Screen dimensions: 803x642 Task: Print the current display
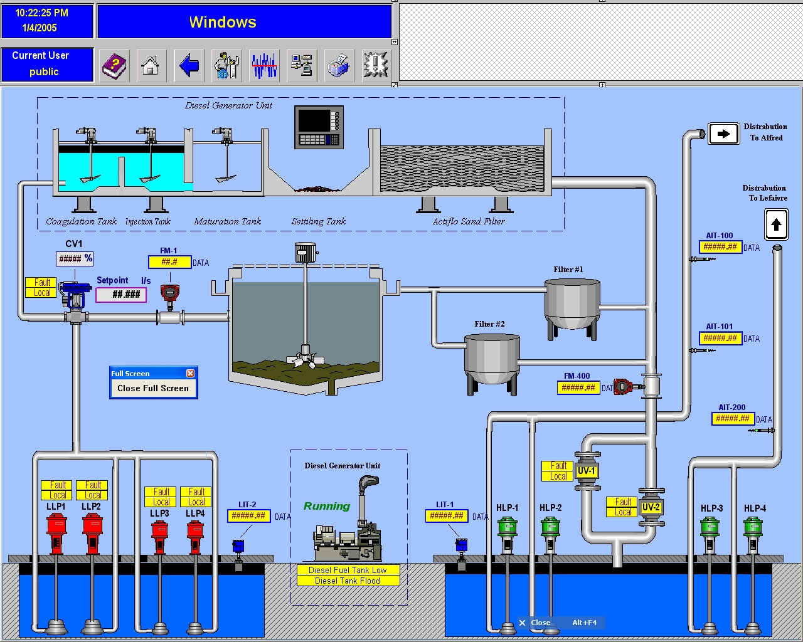[339, 65]
